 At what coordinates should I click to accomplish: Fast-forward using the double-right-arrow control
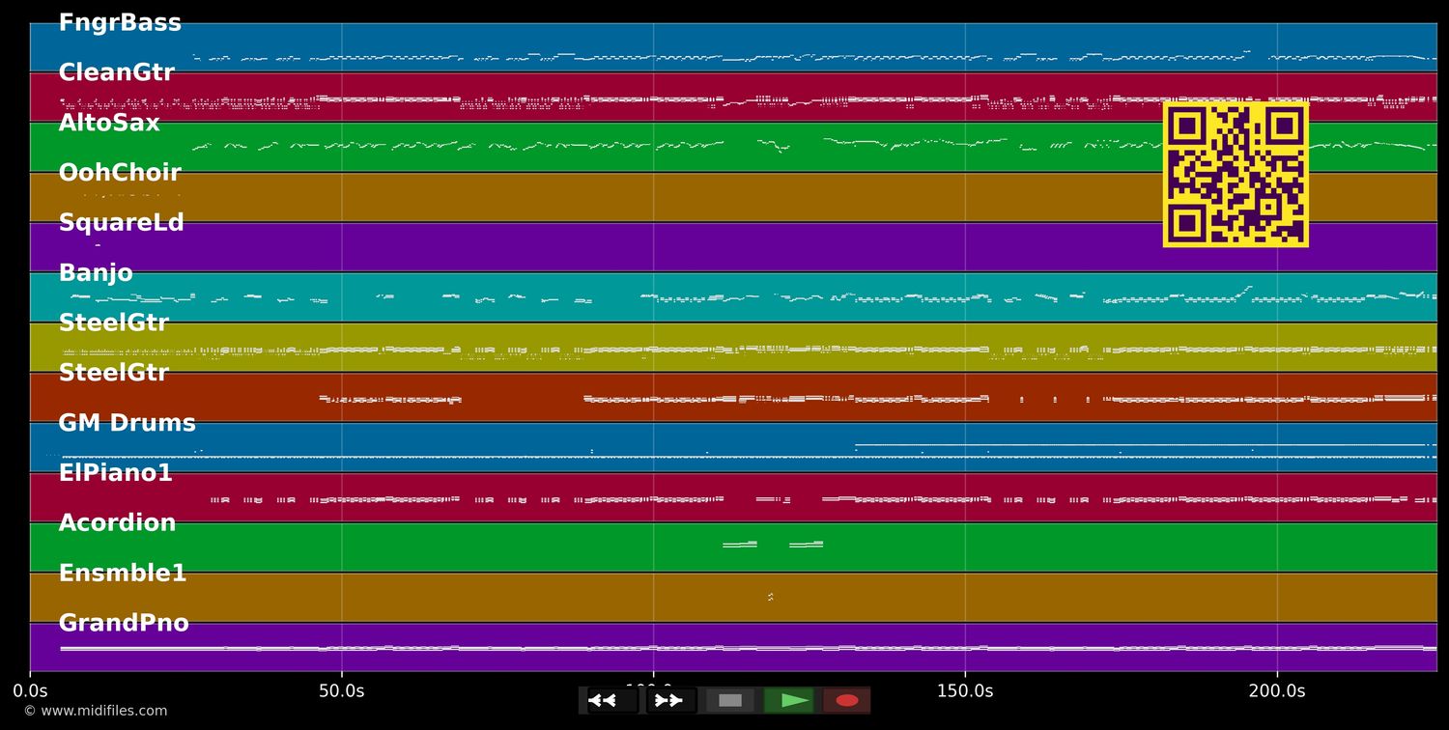[x=668, y=700]
